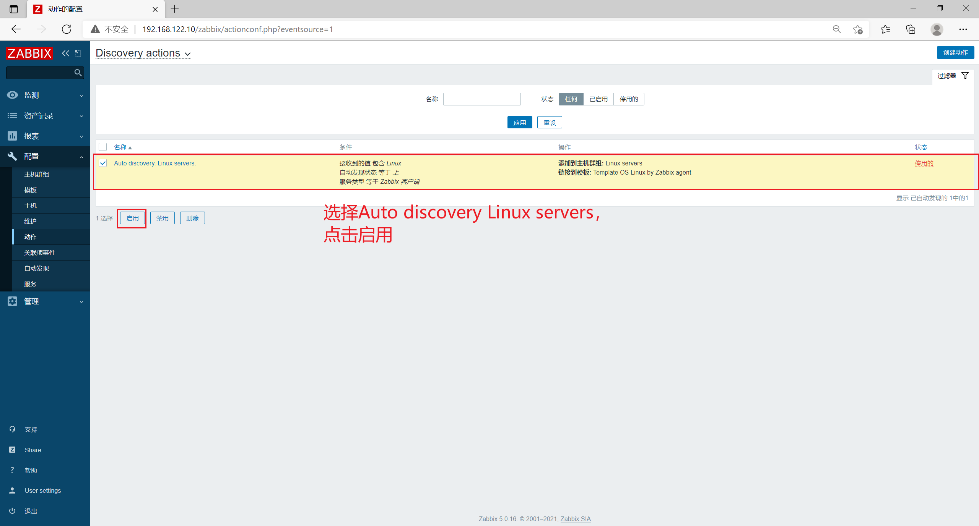
Task: Open Auto discovery. Linux servers. link
Action: 155,163
